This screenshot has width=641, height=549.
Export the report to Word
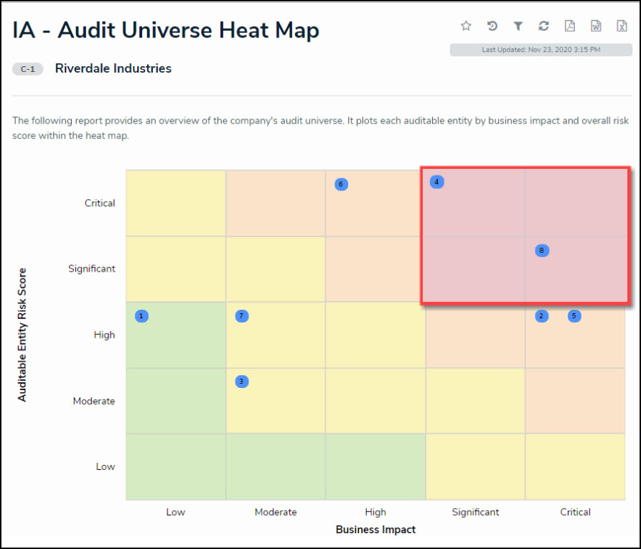596,26
